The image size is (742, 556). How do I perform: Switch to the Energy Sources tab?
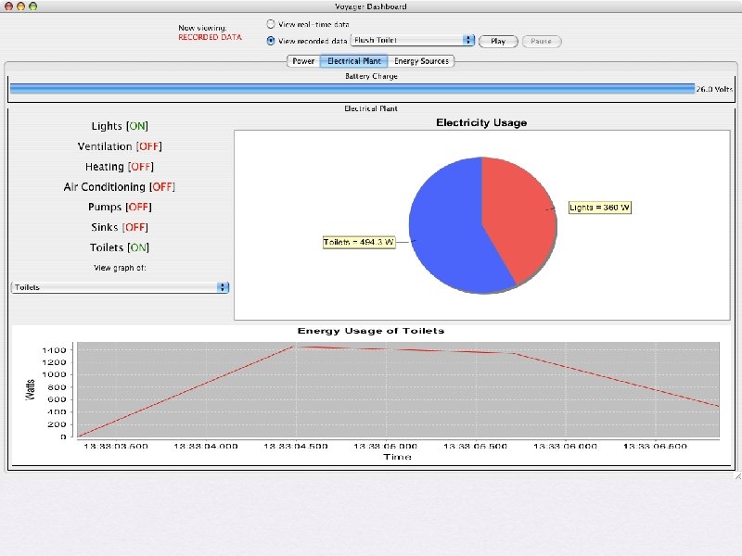(x=421, y=61)
